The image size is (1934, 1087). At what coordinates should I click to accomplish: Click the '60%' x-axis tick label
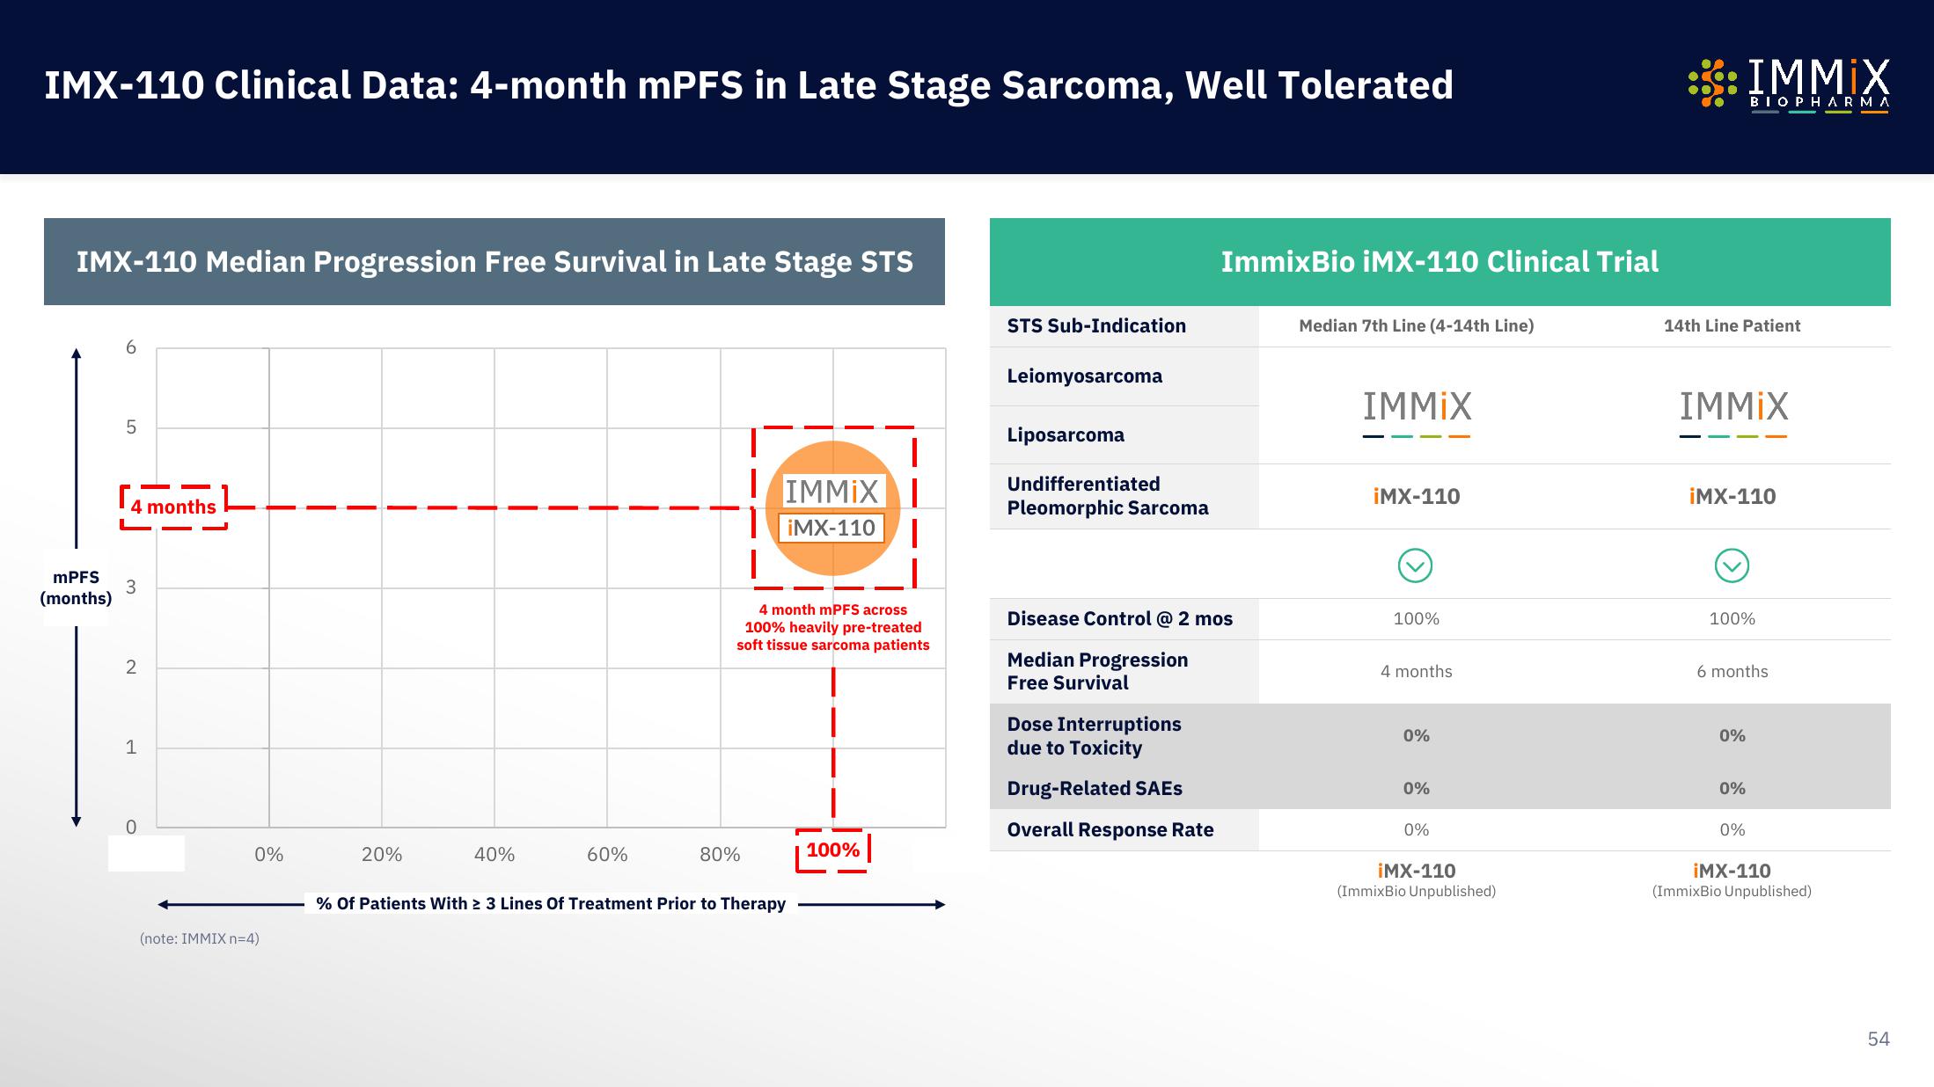[607, 854]
